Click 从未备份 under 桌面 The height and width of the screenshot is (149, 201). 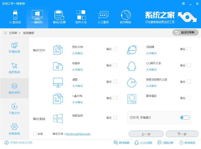click(x=78, y=86)
